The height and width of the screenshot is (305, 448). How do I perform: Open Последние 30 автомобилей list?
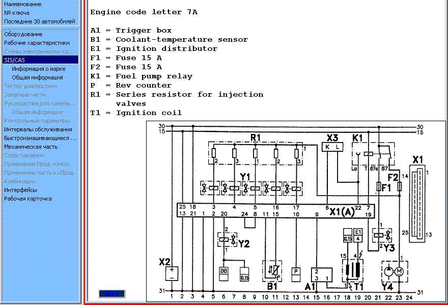[39, 21]
